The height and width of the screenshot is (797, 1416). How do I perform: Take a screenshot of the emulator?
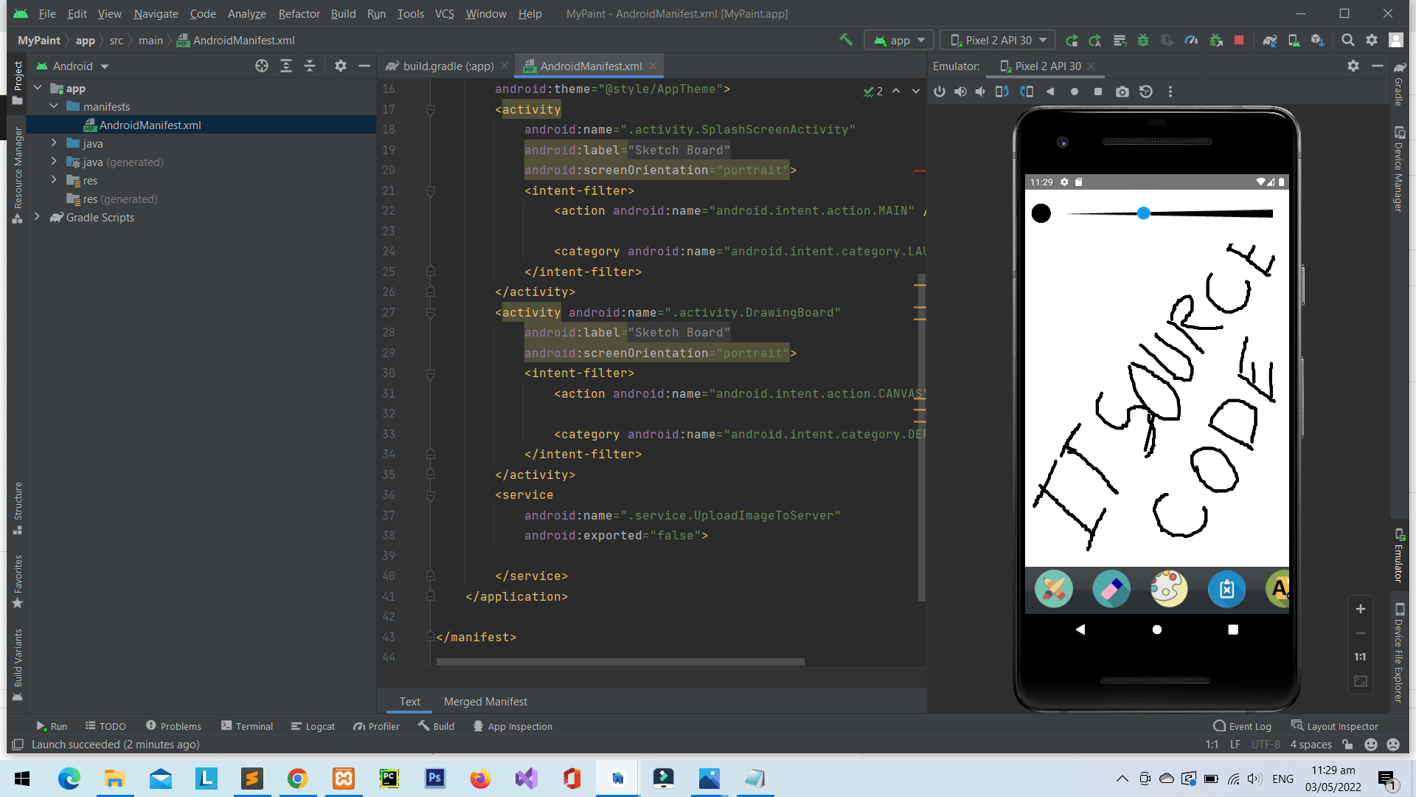tap(1122, 92)
